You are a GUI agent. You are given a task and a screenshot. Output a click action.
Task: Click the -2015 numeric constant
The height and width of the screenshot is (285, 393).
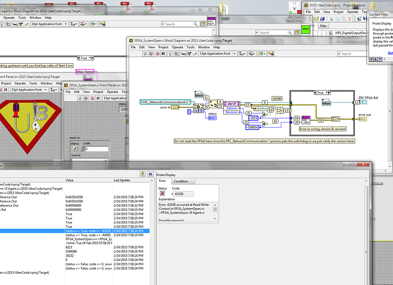253,118
